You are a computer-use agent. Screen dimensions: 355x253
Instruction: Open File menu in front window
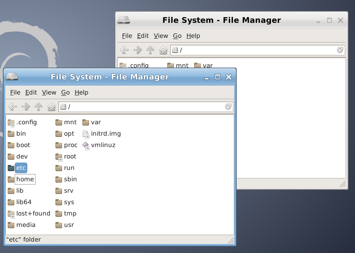[x=15, y=92]
